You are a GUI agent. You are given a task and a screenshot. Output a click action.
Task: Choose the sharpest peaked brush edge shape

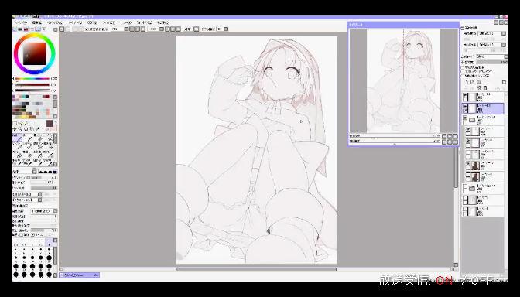pos(40,172)
